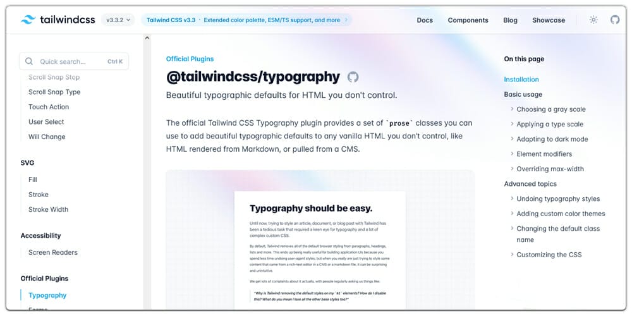
Task: Jump to Changing the default class name
Action: pos(558,234)
